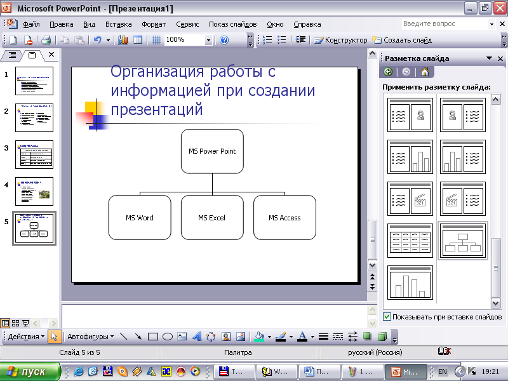The width and height of the screenshot is (508, 381).
Task: Click the increase indent icon
Action: click(x=300, y=40)
